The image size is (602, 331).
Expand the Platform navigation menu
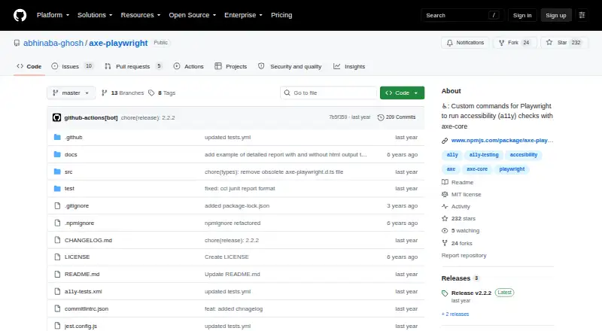[x=53, y=15]
